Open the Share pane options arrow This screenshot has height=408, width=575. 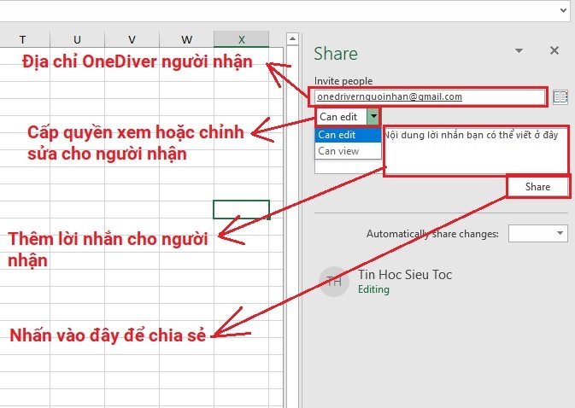[x=519, y=50]
